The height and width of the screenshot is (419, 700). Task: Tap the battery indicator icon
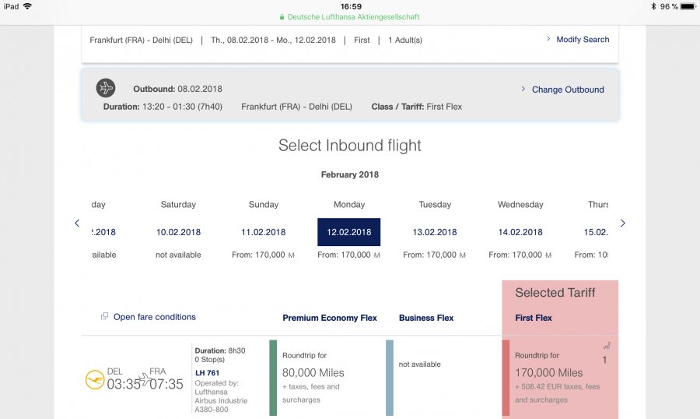click(688, 6)
